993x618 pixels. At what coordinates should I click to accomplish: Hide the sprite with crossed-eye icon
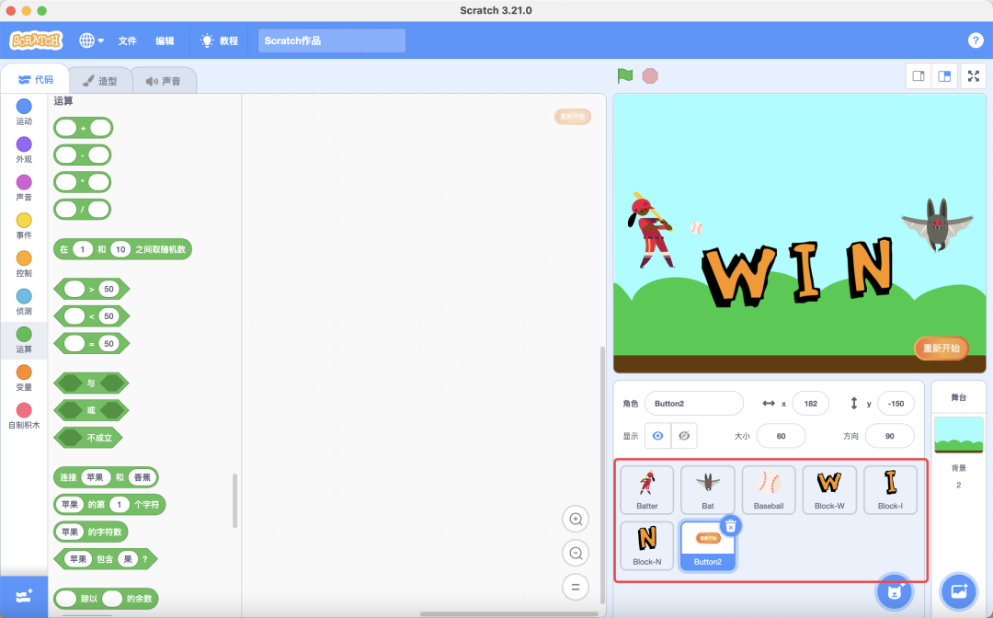(684, 436)
